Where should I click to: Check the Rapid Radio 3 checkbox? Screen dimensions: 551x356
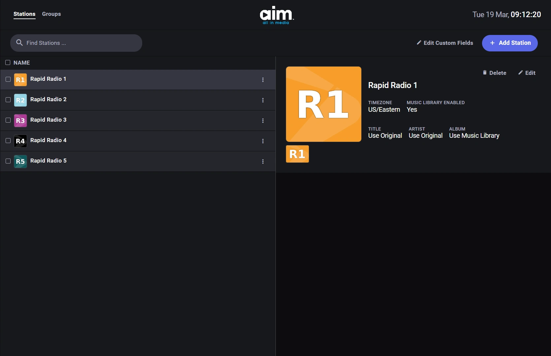click(8, 120)
